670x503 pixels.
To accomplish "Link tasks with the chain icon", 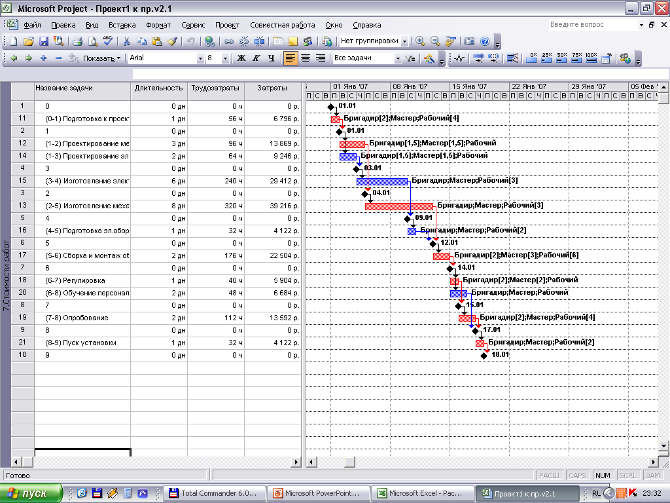I will (228, 41).
